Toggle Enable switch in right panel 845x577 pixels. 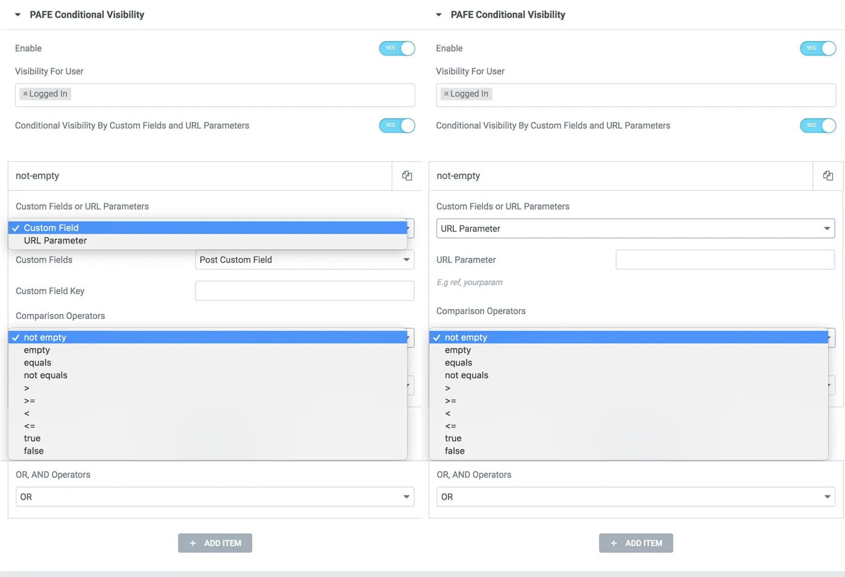coord(818,48)
